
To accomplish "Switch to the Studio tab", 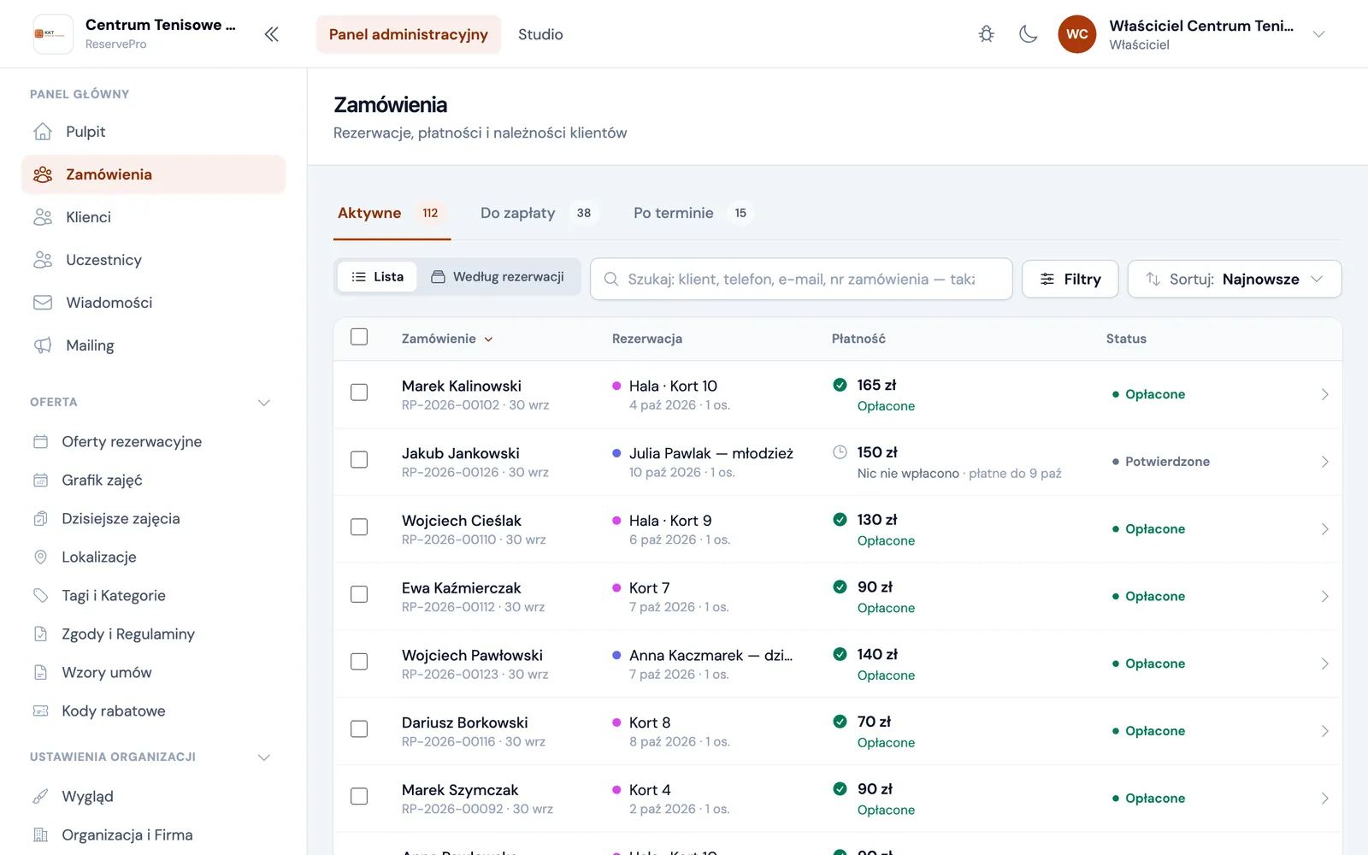I will click(x=540, y=34).
